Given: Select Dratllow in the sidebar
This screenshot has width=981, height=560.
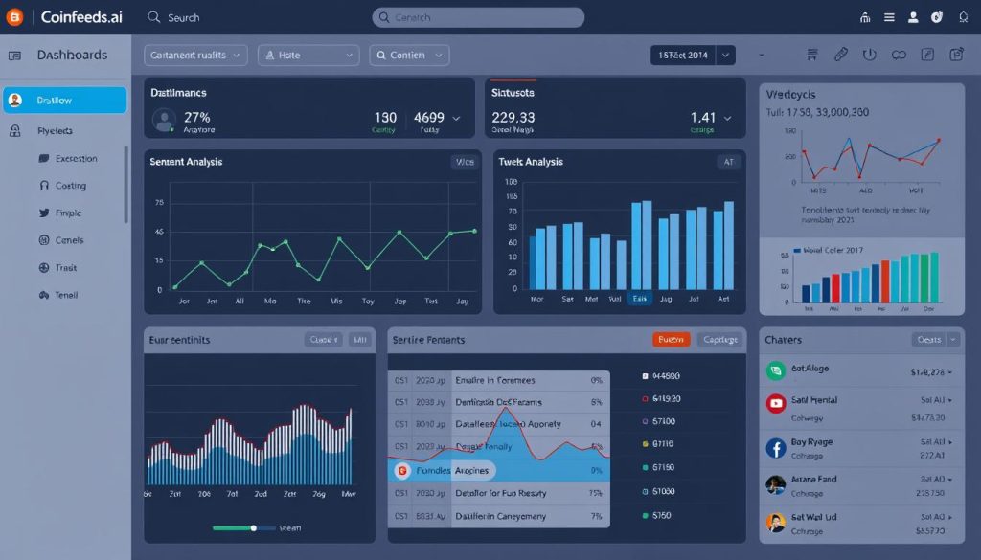Looking at the screenshot, I should pyautogui.click(x=65, y=100).
